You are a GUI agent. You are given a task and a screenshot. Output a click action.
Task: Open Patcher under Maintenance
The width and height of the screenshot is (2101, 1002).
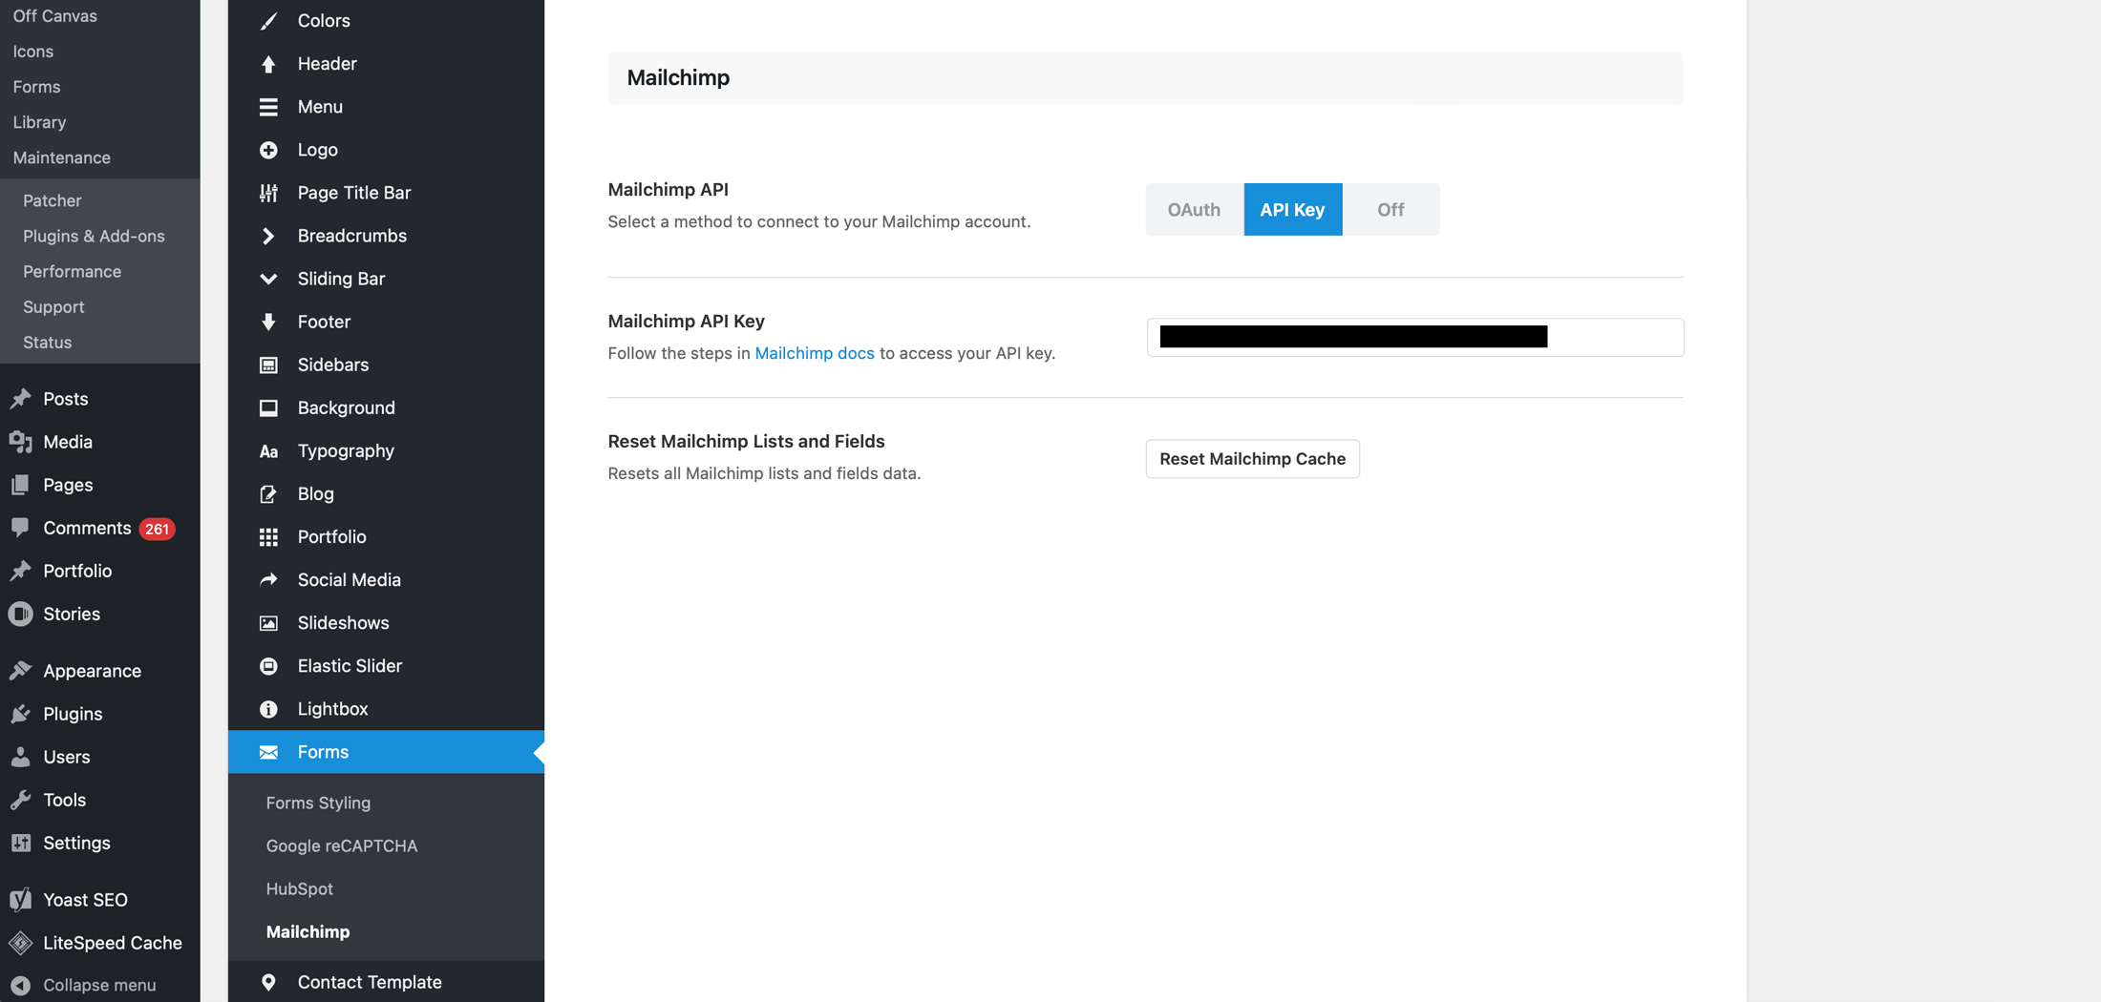[52, 200]
